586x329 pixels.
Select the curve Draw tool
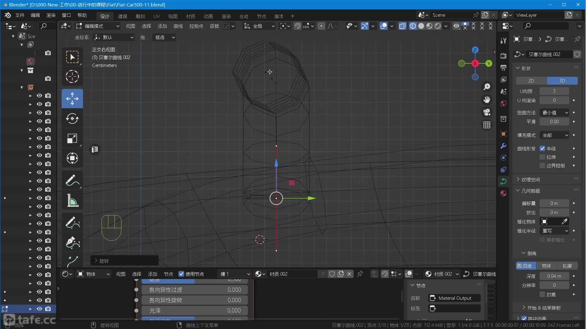[72, 223]
